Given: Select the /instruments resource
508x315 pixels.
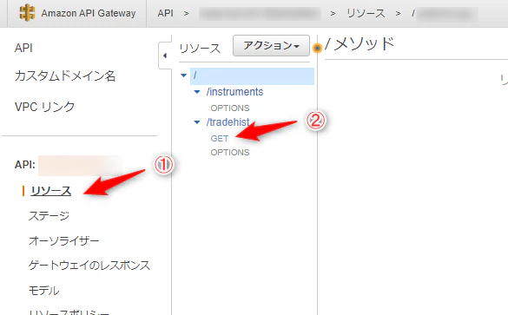Looking at the screenshot, I should coord(234,92).
